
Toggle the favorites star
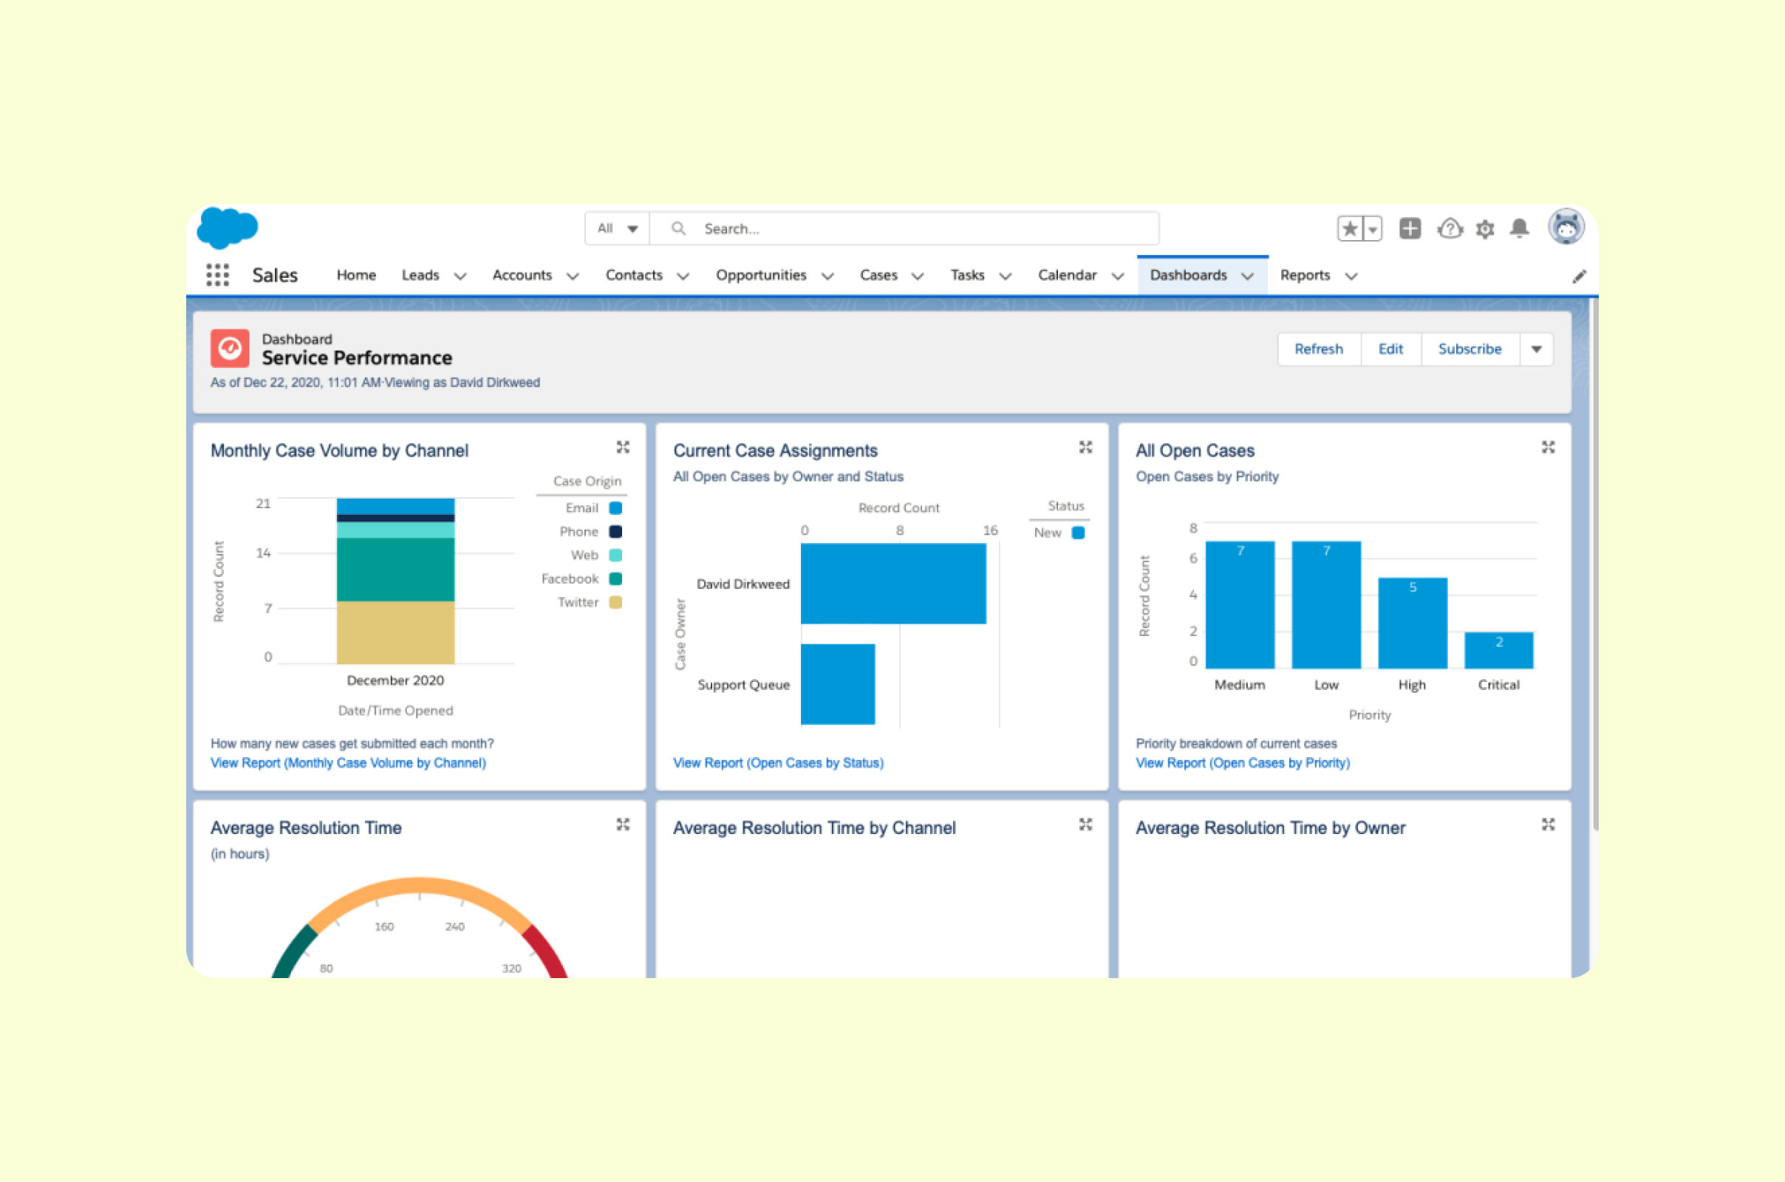tap(1349, 228)
